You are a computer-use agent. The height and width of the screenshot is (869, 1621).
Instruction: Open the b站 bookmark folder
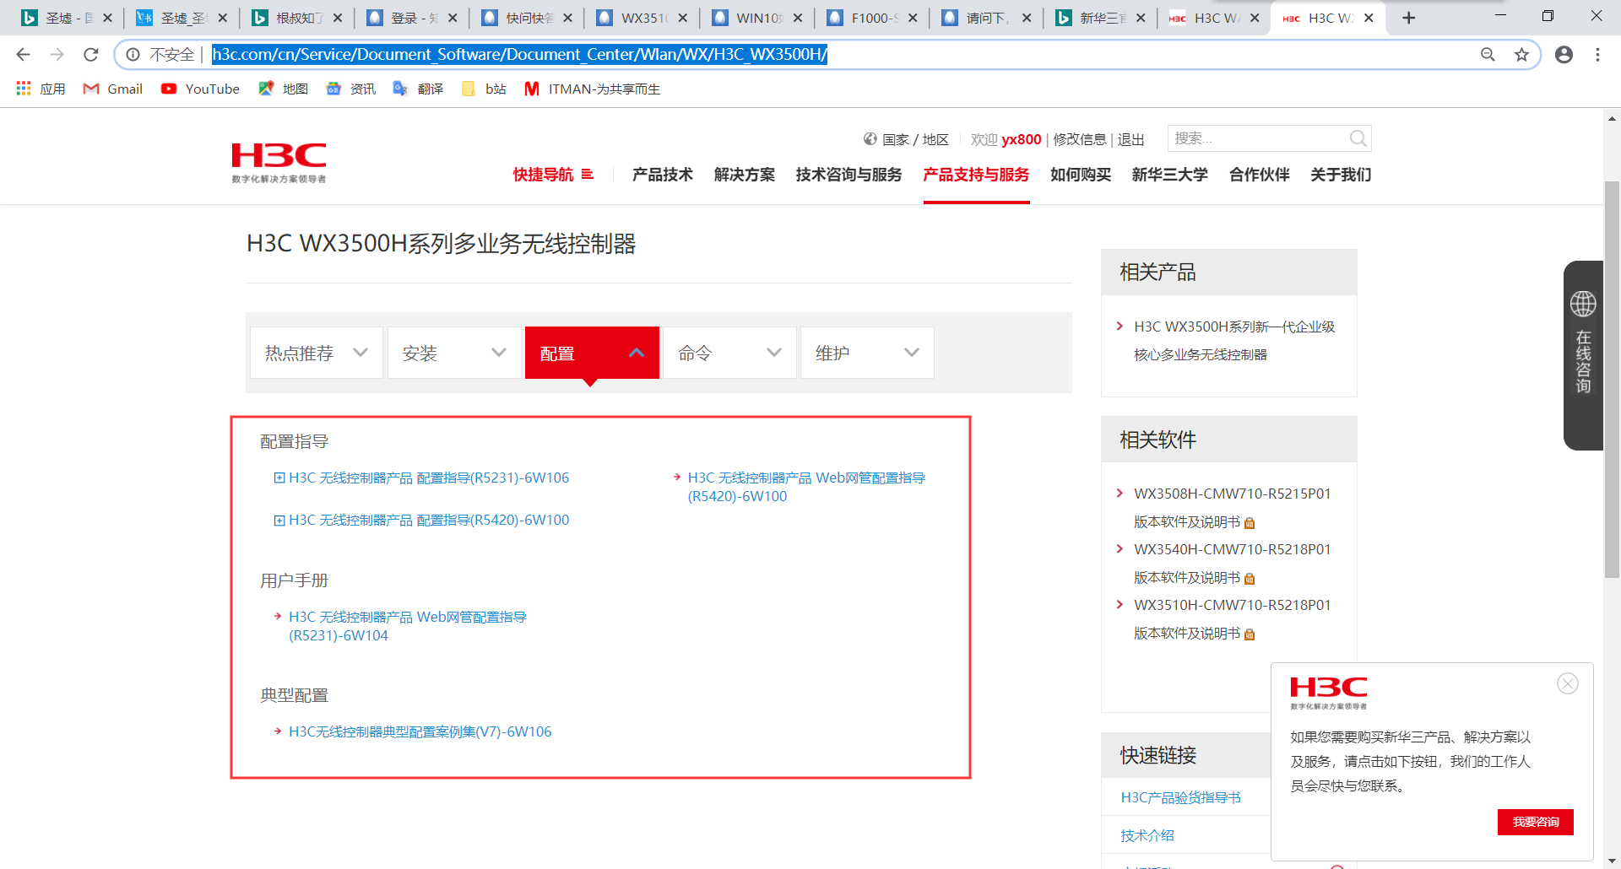(x=484, y=89)
